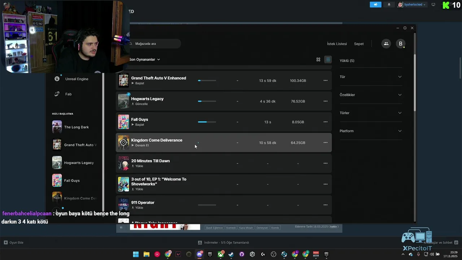
Task: Click the Epic library vertical scrollbar
Action: point(415,83)
